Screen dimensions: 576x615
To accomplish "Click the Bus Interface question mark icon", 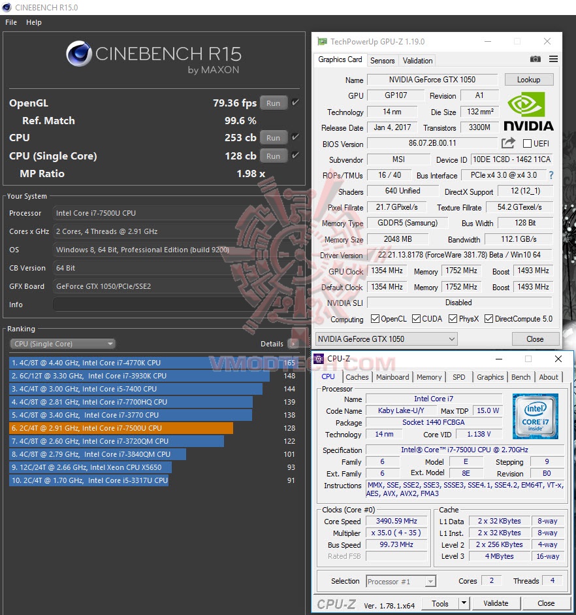I will (x=551, y=175).
